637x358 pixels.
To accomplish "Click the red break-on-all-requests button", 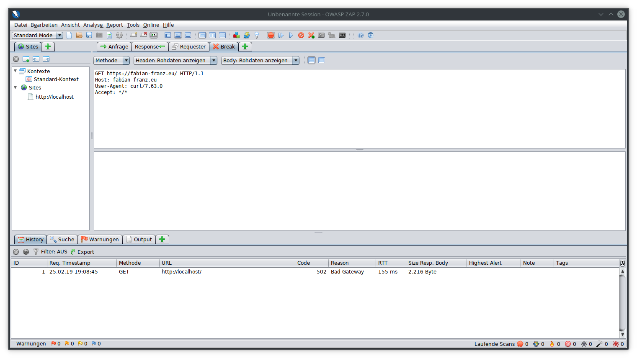I will click(271, 36).
